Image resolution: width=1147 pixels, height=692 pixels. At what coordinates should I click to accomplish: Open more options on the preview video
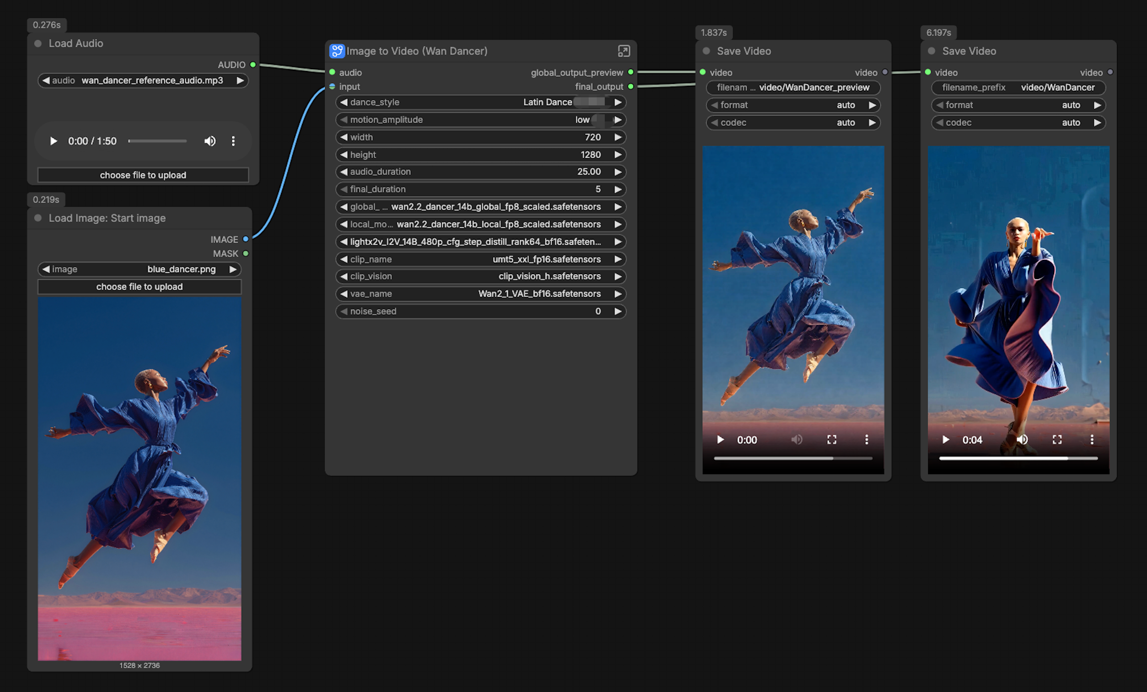coord(867,440)
